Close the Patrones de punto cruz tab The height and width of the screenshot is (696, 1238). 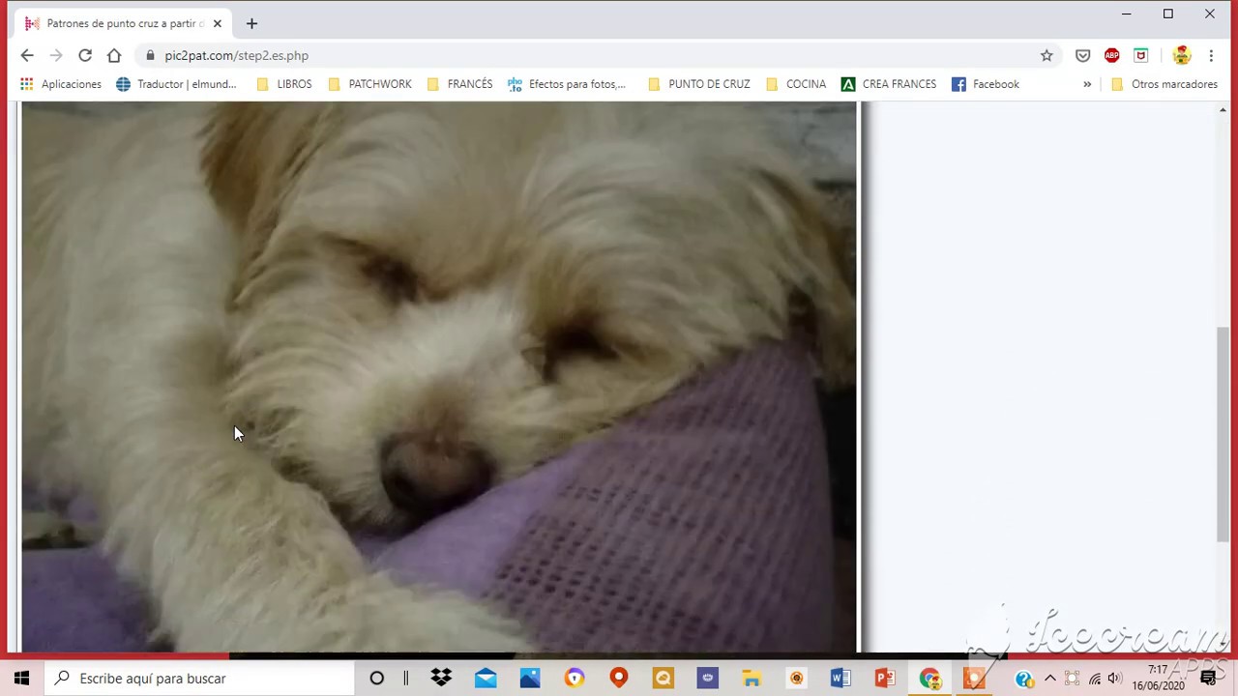[218, 23]
